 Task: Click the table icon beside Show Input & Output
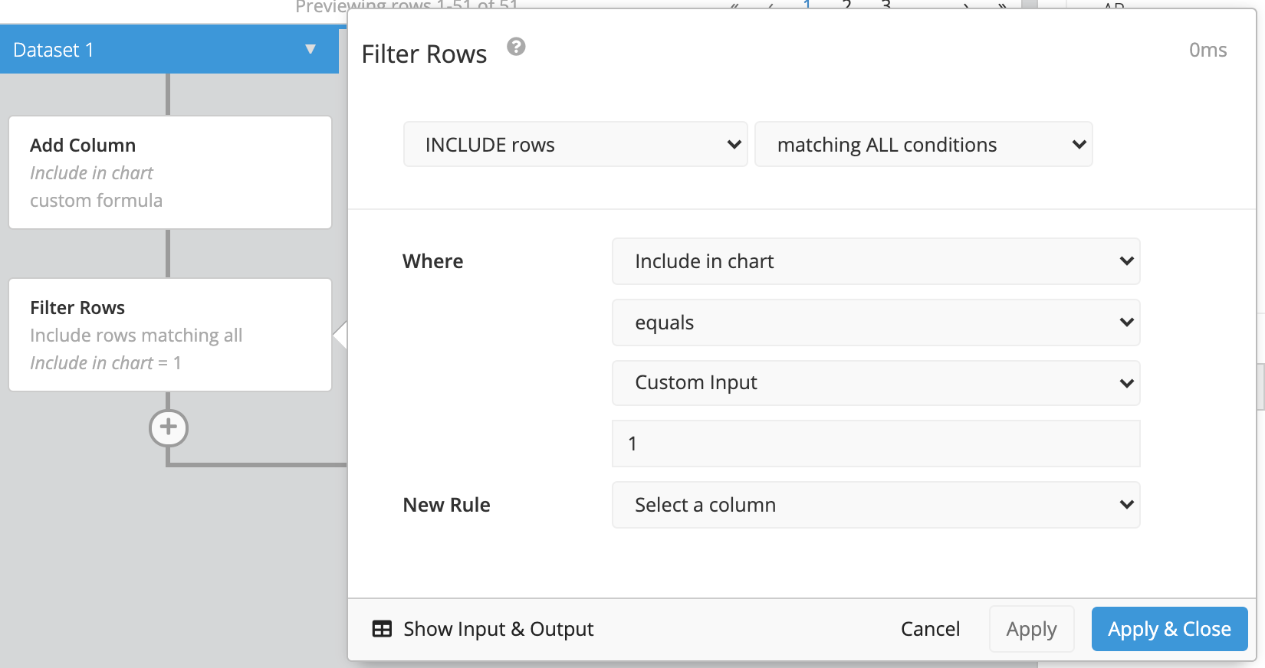[382, 629]
